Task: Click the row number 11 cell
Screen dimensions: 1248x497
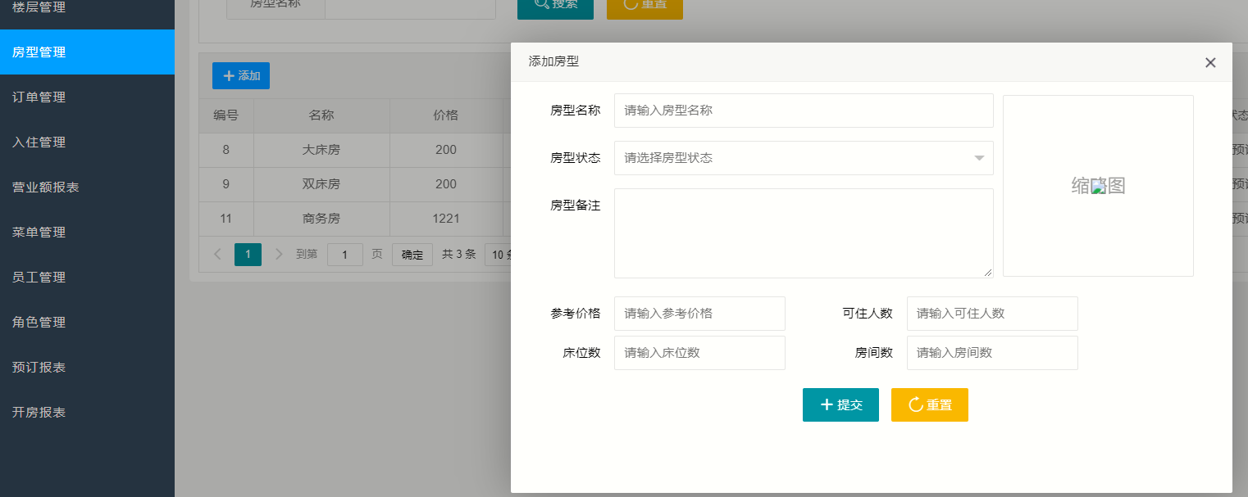Action: pos(226,219)
